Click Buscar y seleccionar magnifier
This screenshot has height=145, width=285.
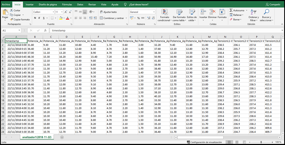tap(266, 15)
